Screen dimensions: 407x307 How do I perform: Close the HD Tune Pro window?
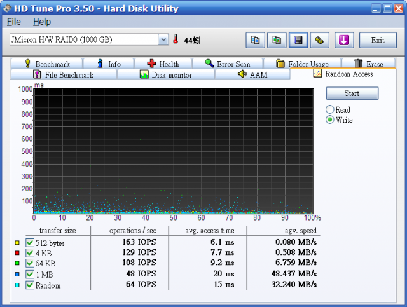[399, 8]
